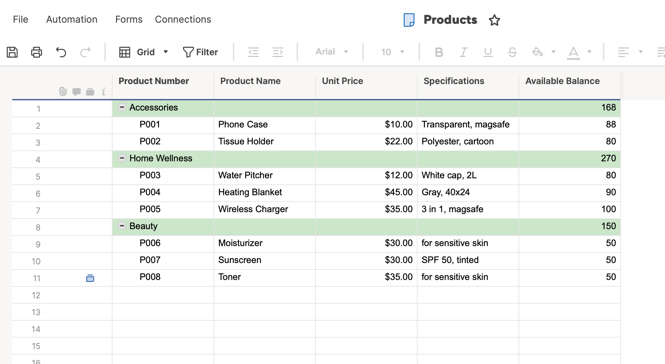
Task: Click the Outdent icon
Action: pyautogui.click(x=253, y=52)
